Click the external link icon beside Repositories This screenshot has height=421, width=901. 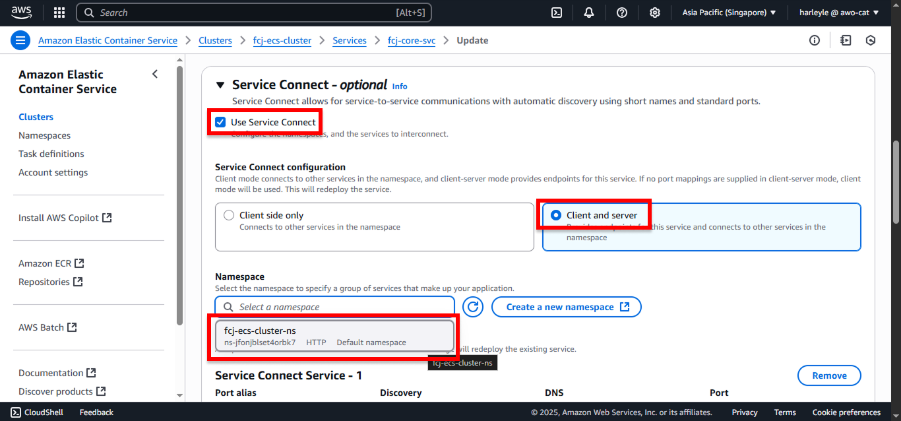click(78, 282)
